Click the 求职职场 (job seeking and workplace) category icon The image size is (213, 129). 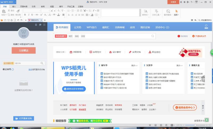click(71, 52)
